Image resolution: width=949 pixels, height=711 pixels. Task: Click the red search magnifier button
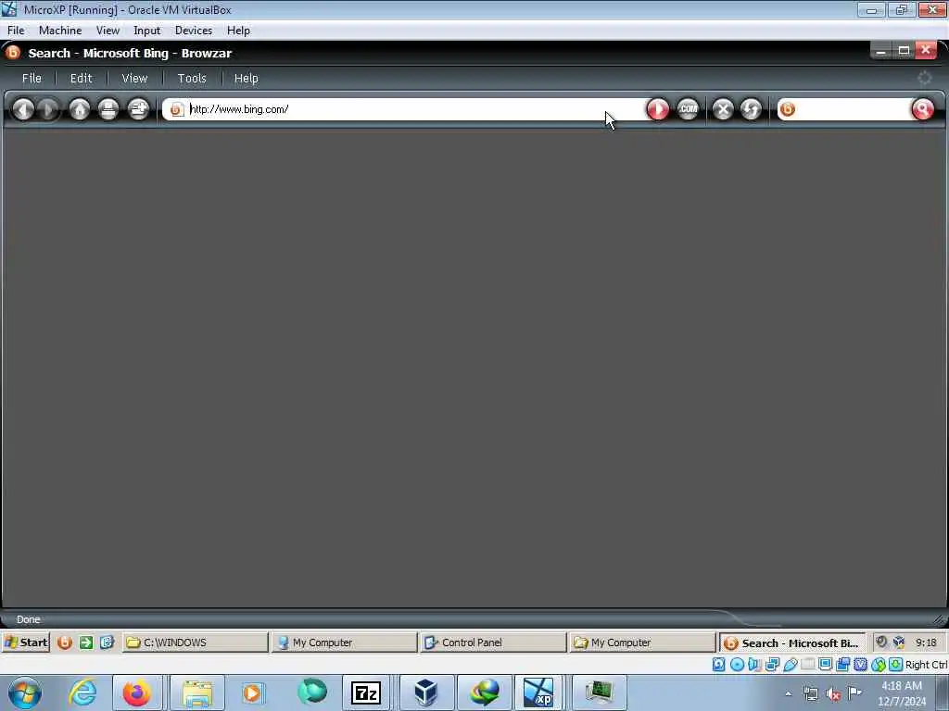(x=923, y=109)
